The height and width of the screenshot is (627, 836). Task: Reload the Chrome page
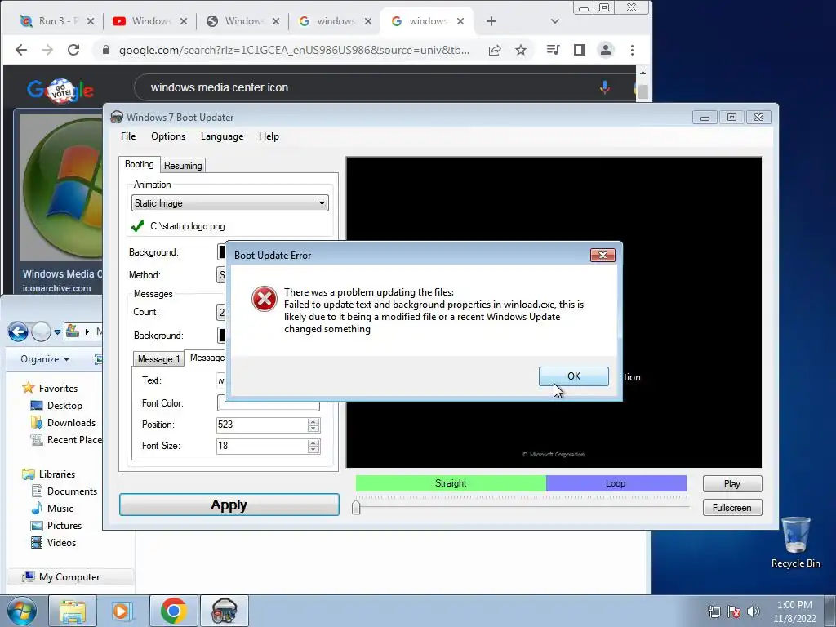pyautogui.click(x=73, y=50)
